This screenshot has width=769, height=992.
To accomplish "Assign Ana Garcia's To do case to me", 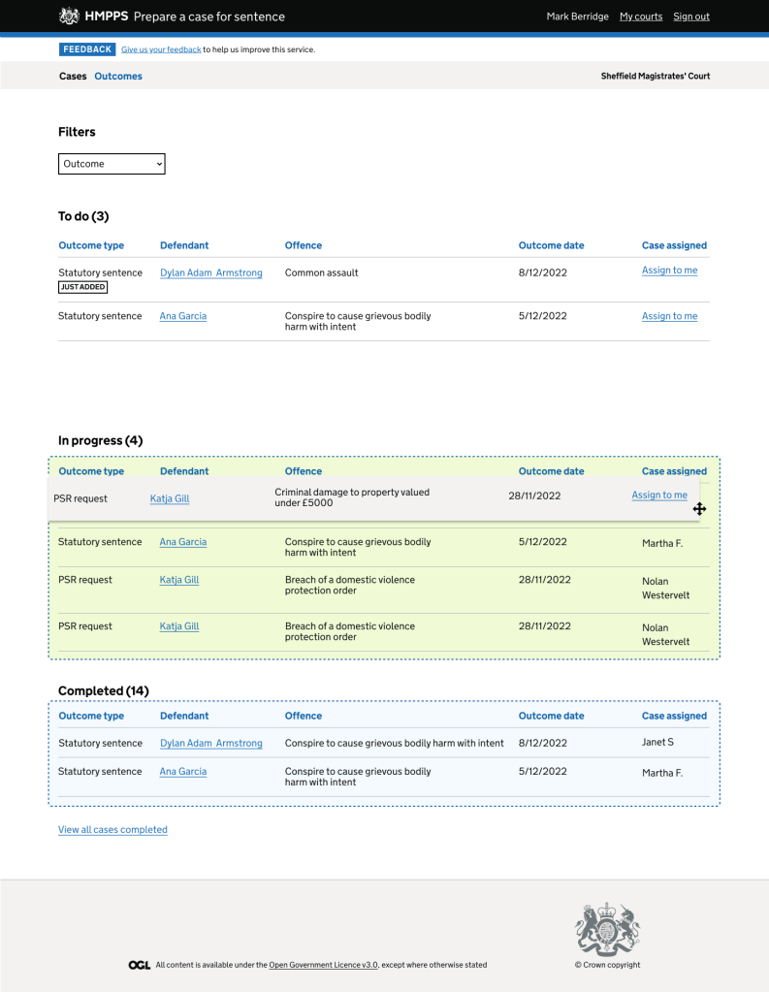I will point(669,316).
